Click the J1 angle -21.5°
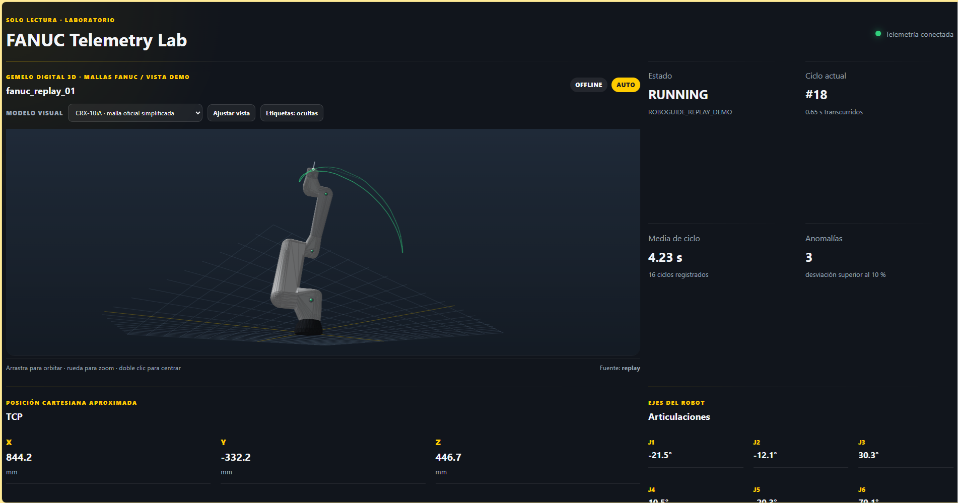 (660, 455)
